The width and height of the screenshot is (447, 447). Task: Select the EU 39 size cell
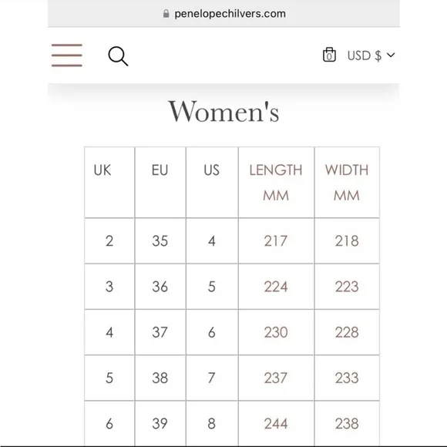coord(160,423)
